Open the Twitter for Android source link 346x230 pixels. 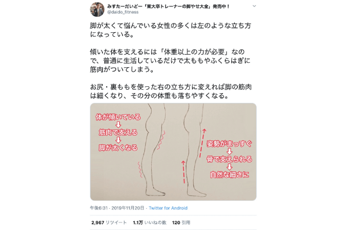tap(168, 208)
